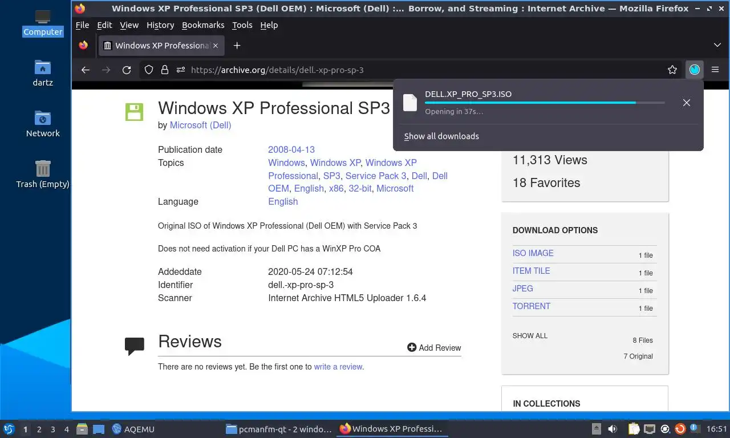Show all downloads
This screenshot has height=438, width=730.
[x=441, y=136]
